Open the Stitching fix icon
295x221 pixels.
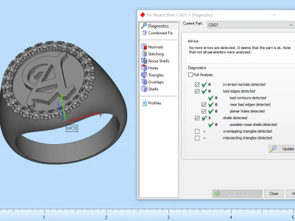pos(144,54)
